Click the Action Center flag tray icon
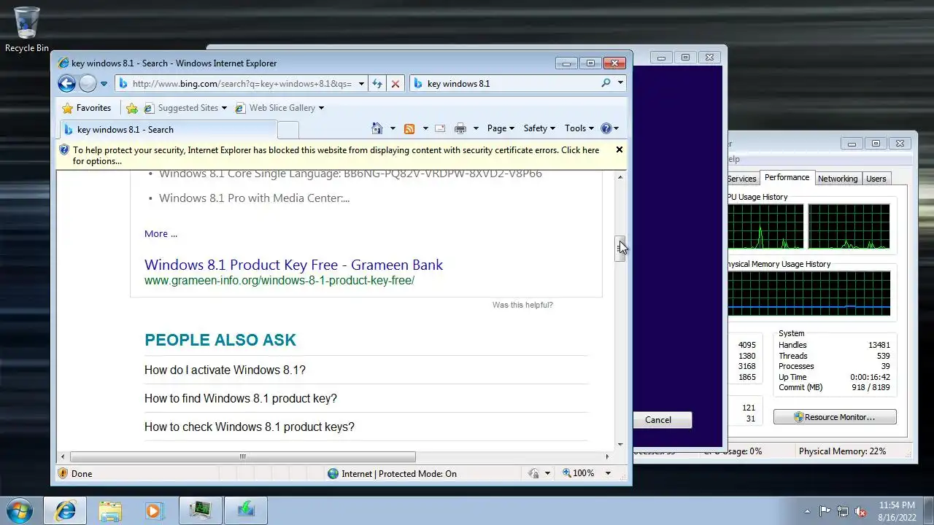The height and width of the screenshot is (525, 934). tap(825, 511)
